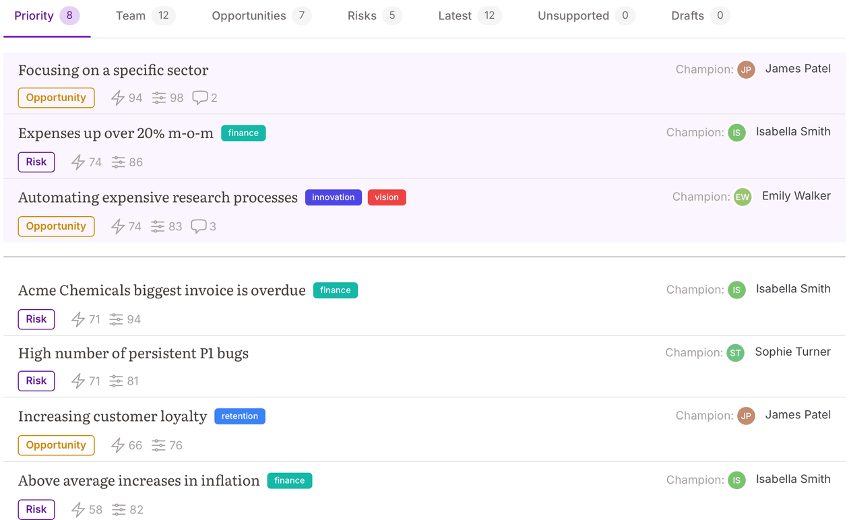Viewport: 849px width, 520px height.
Task: Click Sophie Turner's ST avatar
Action: pyautogui.click(x=735, y=353)
